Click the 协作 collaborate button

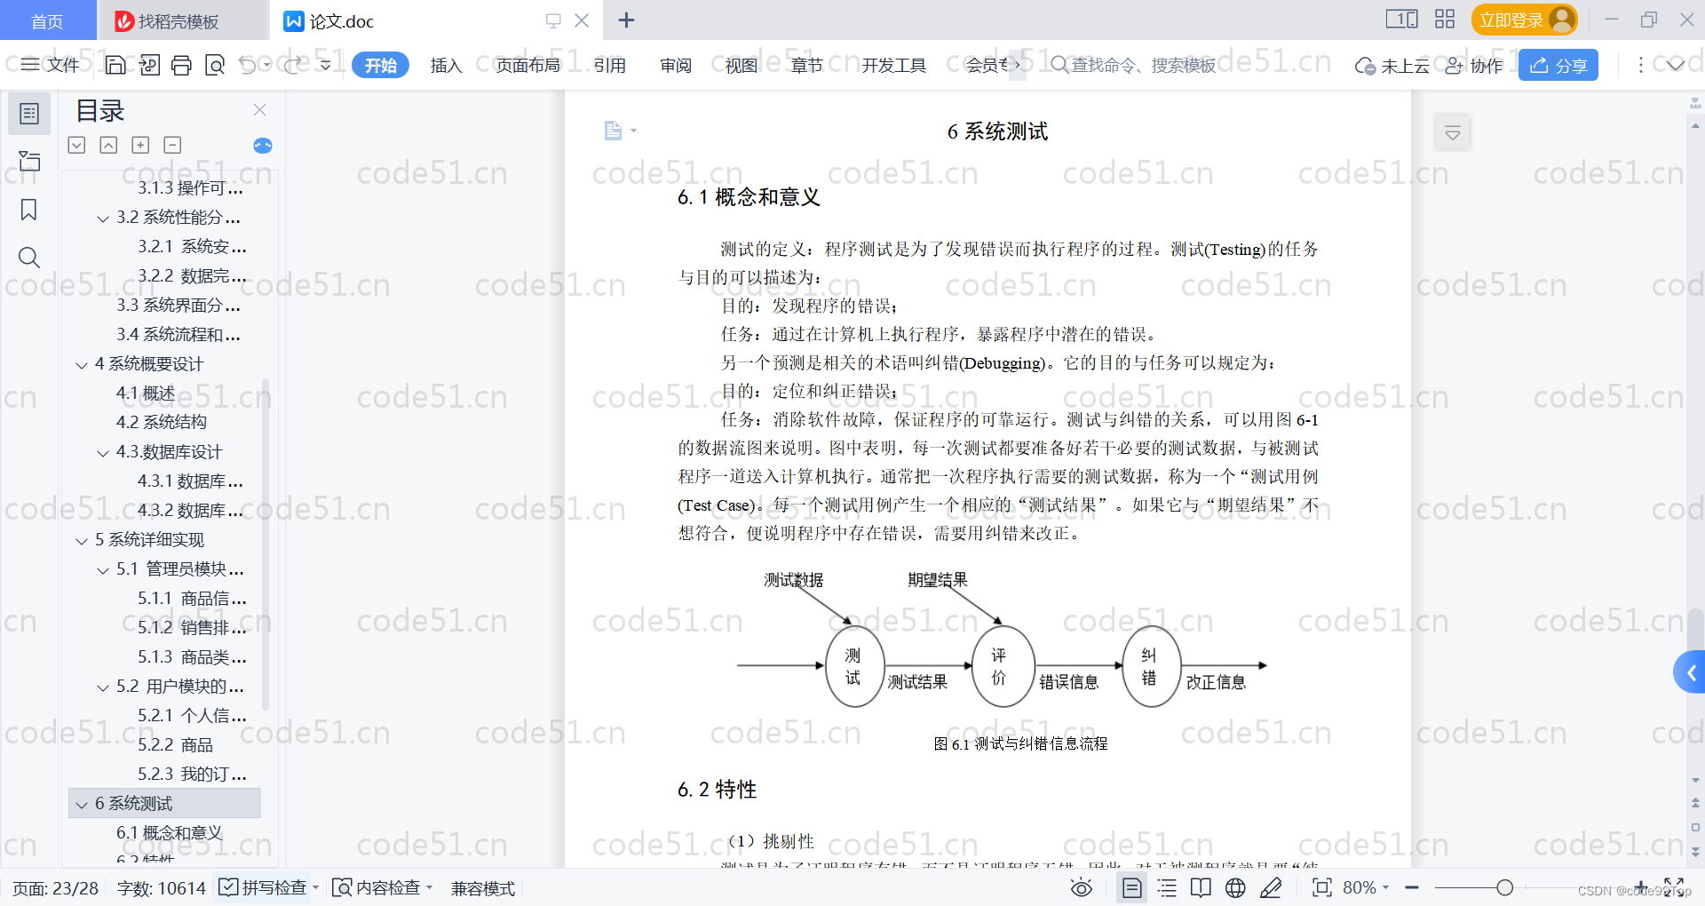pos(1473,65)
